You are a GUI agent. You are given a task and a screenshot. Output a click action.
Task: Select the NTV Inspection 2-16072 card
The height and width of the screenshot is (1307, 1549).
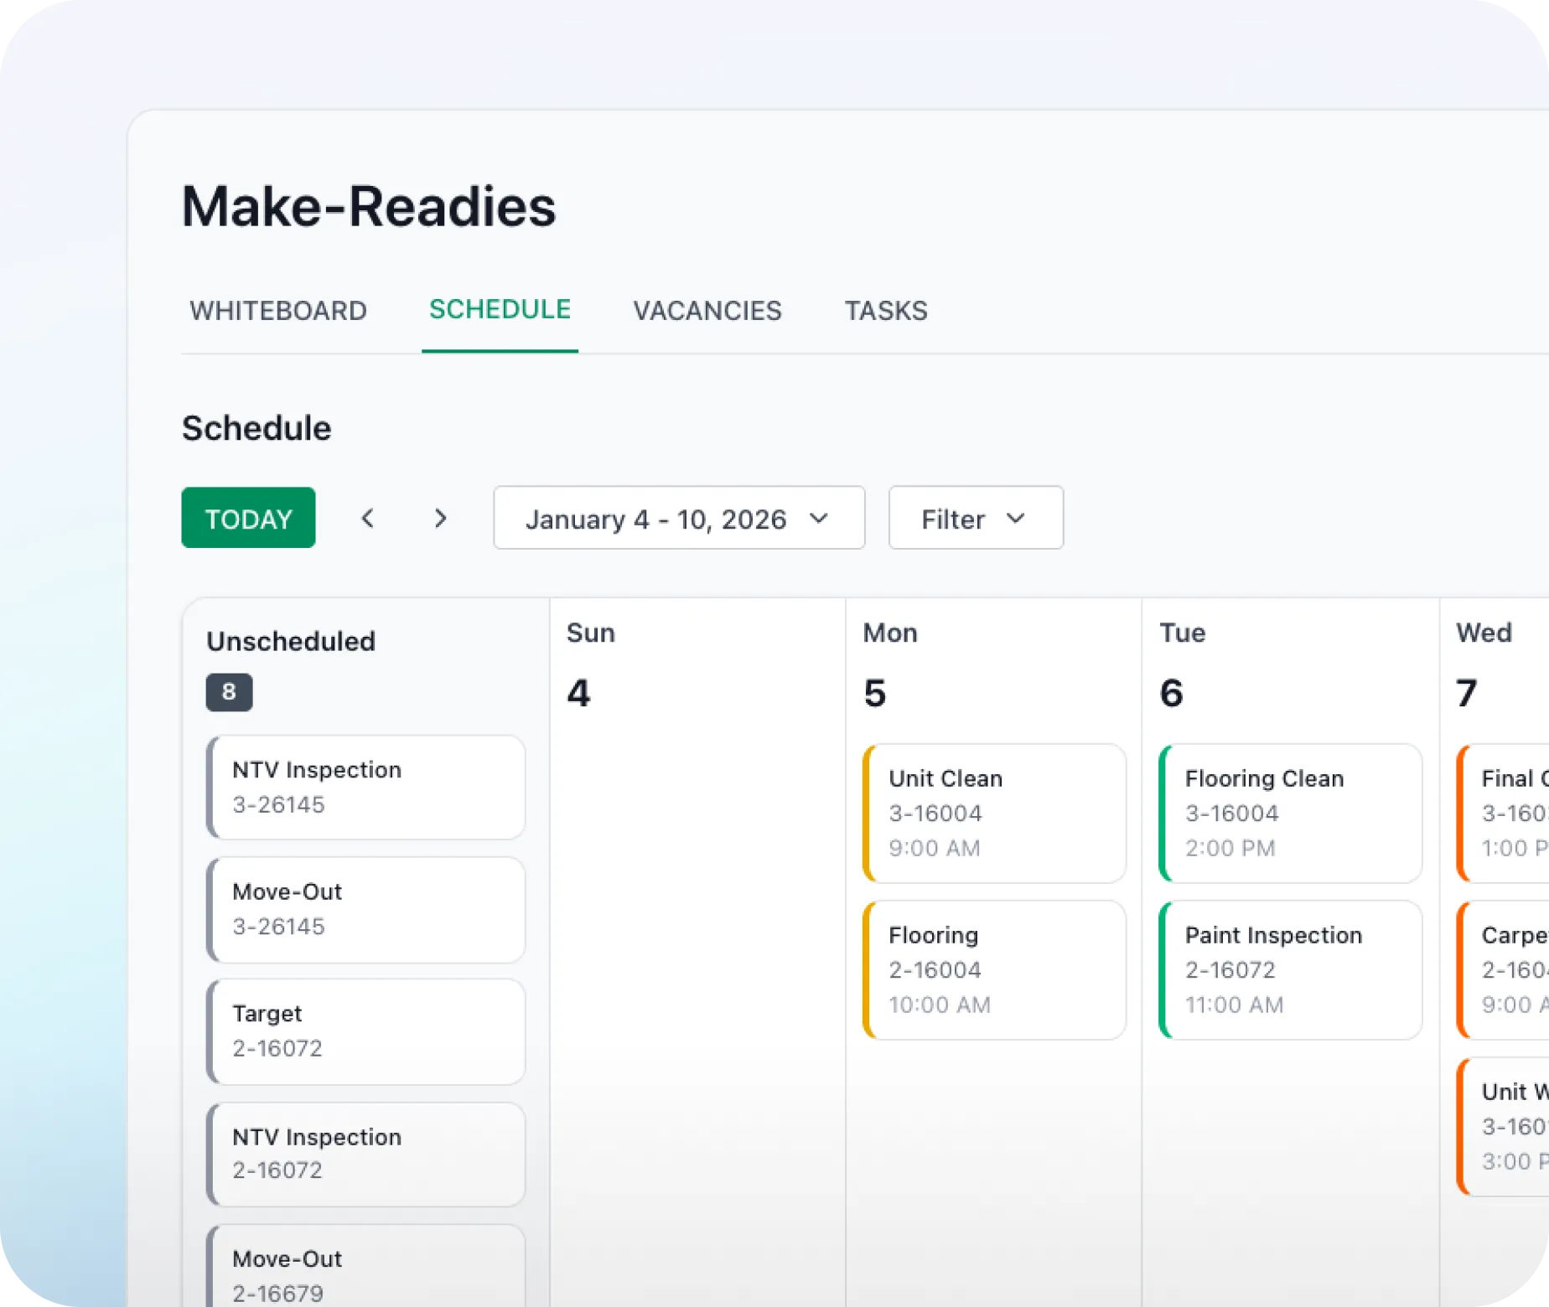(x=365, y=1154)
